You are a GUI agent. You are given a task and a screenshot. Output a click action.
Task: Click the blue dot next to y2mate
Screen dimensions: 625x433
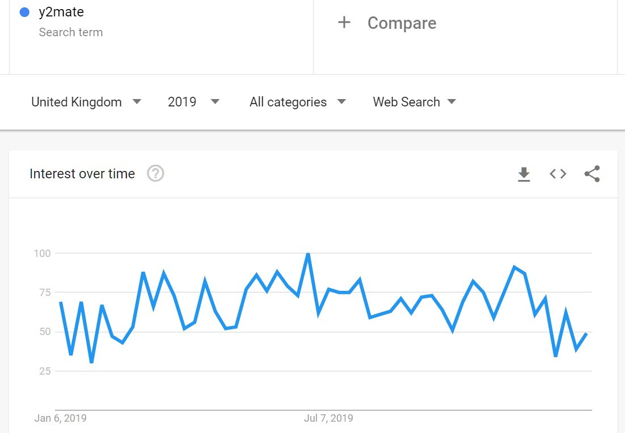[x=24, y=12]
